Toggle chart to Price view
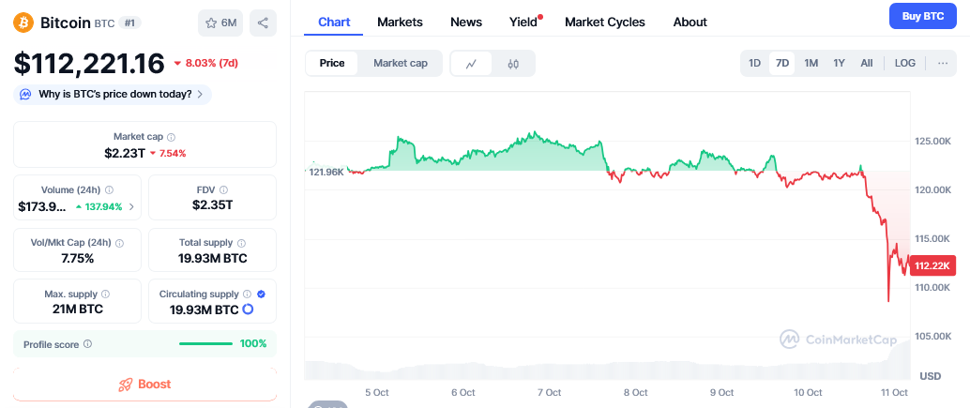The width and height of the screenshot is (970, 408). click(332, 63)
